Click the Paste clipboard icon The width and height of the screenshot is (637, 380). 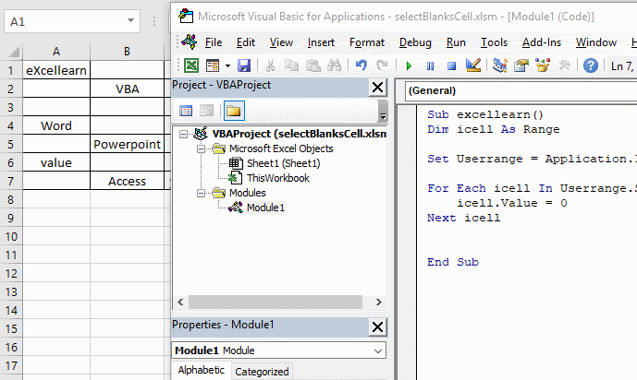[312, 65]
